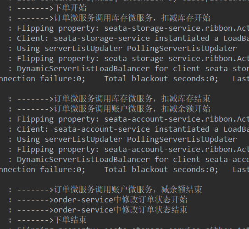Image resolution: width=249 pixels, height=229 pixels.
Task: Click 'order-service中修改订单状态开始' log line
Action: (x=98, y=200)
